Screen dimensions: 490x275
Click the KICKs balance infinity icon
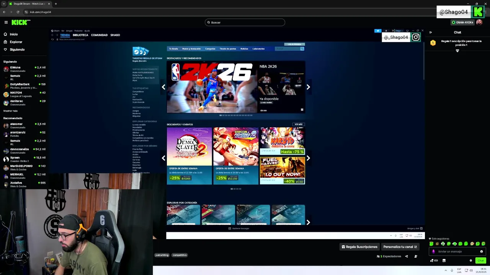coord(434,260)
